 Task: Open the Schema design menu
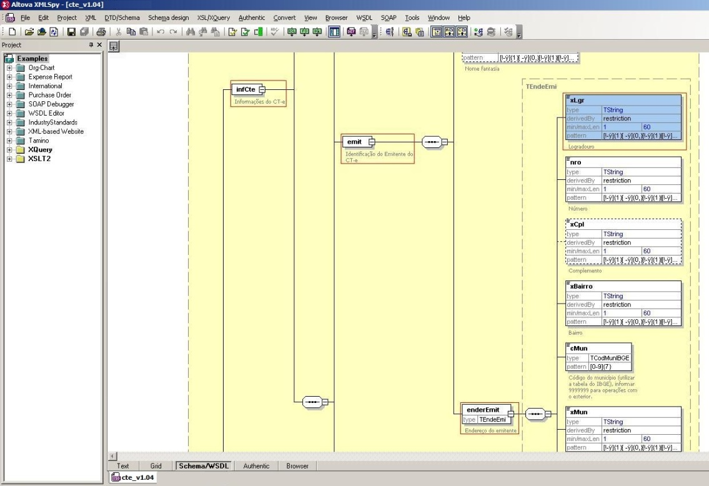pyautogui.click(x=167, y=18)
